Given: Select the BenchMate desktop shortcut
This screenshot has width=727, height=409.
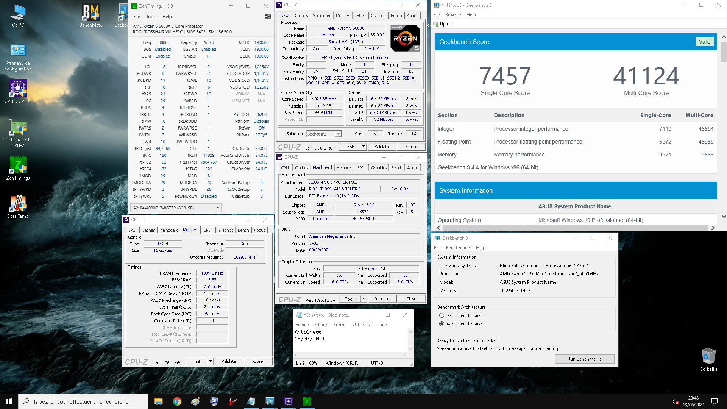Looking at the screenshot, I should pos(91,16).
